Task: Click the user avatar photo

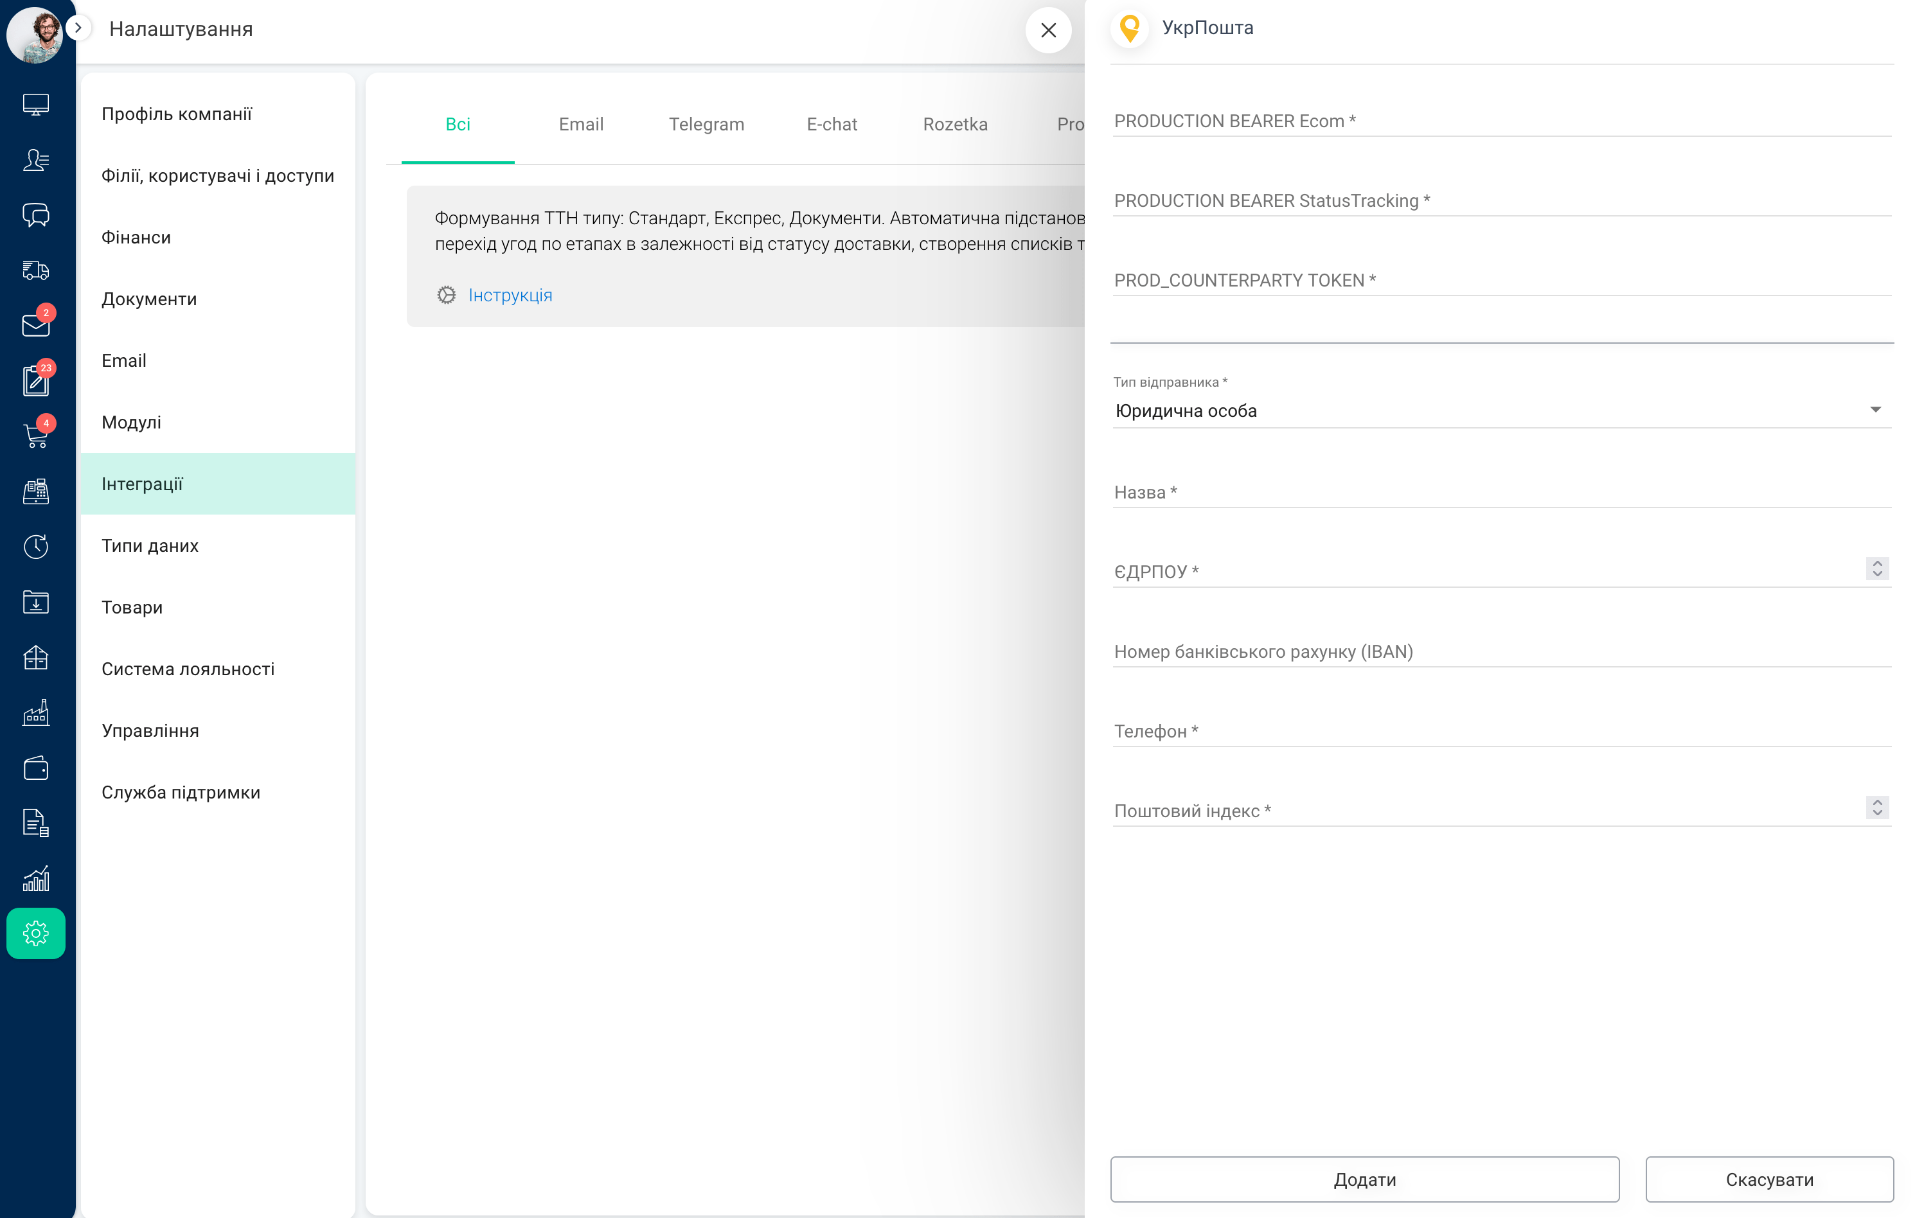Action: click(34, 34)
